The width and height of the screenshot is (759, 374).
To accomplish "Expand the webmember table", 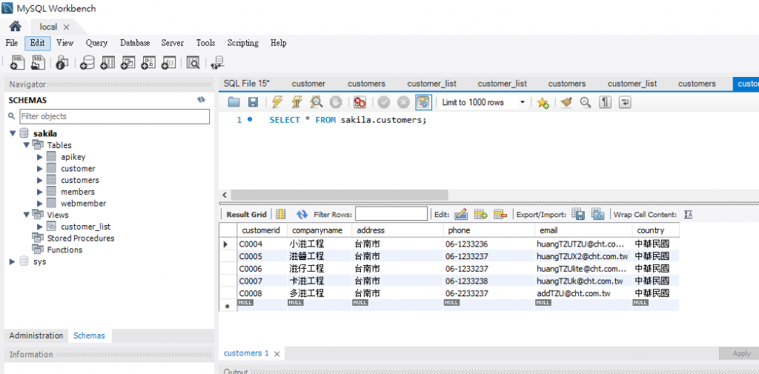I will pos(40,203).
